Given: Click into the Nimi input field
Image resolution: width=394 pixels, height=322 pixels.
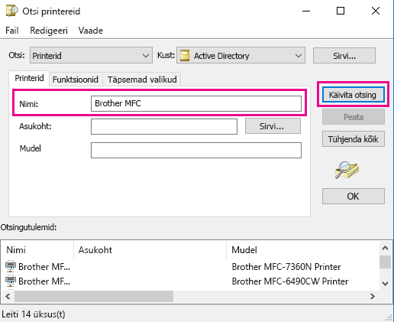Looking at the screenshot, I should (x=196, y=103).
